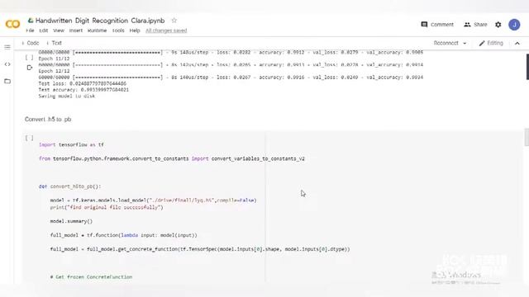Screen dimensions: 529x297
Task: Star the notebook with the star icon
Action: [174, 21]
